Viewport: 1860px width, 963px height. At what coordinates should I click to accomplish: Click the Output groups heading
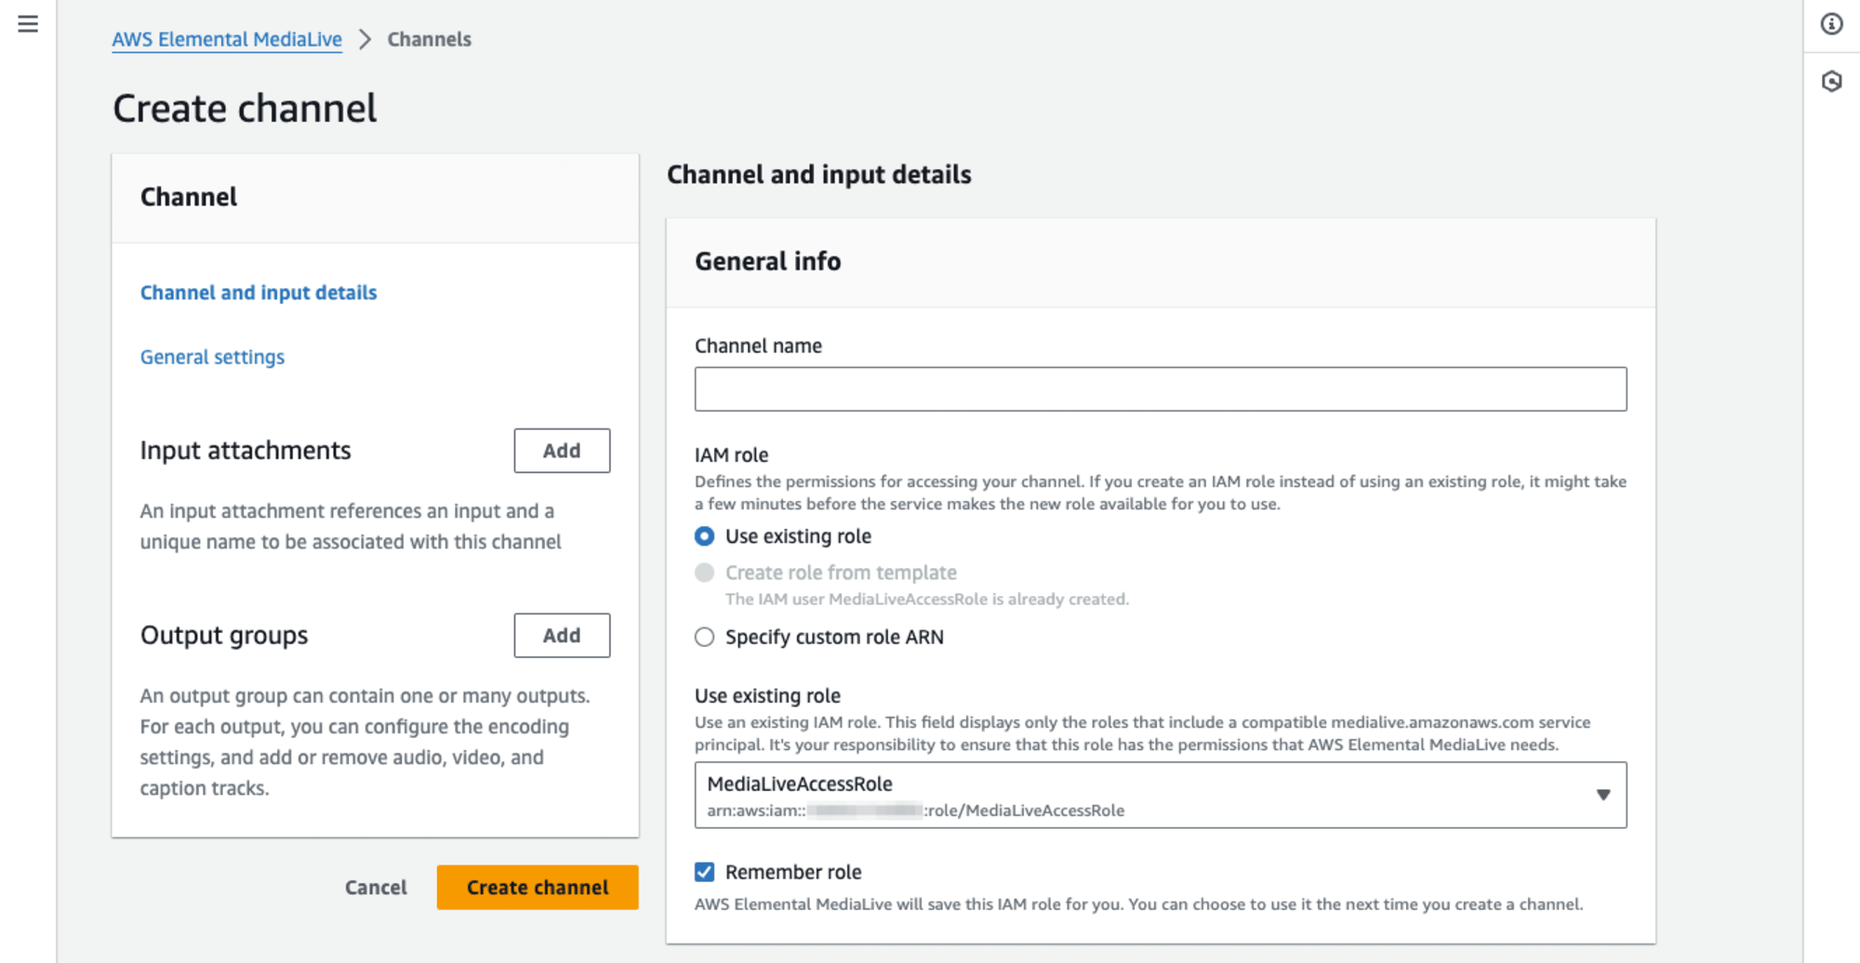tap(224, 636)
